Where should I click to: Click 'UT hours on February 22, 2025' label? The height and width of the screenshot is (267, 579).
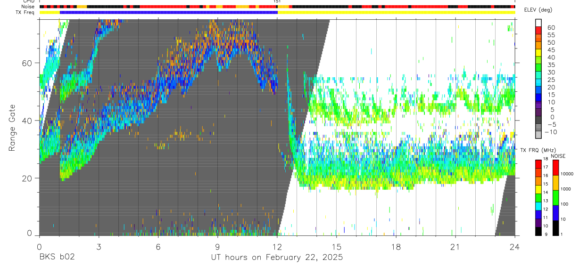click(277, 258)
